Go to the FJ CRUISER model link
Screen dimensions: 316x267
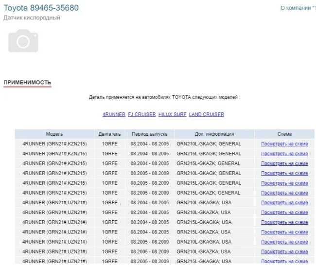(141, 115)
